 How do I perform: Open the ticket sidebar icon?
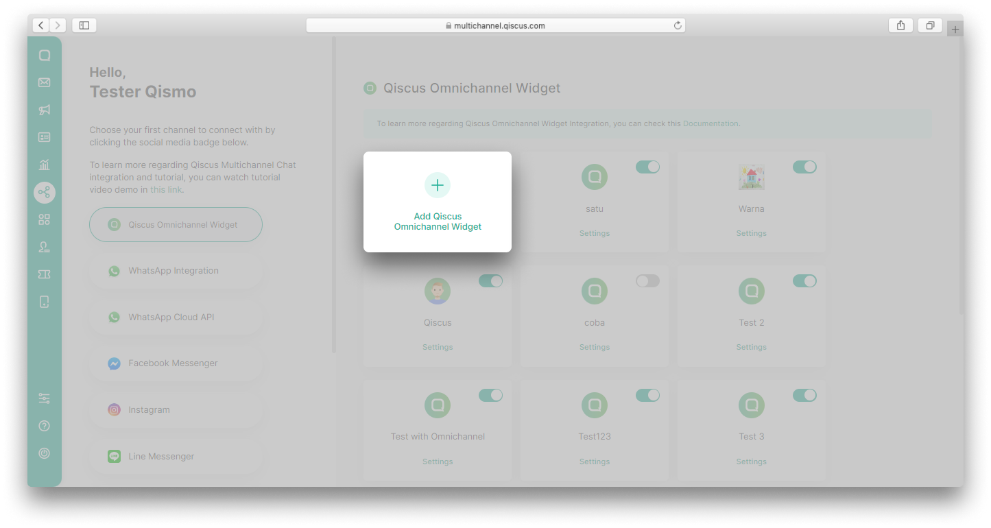[x=45, y=274]
